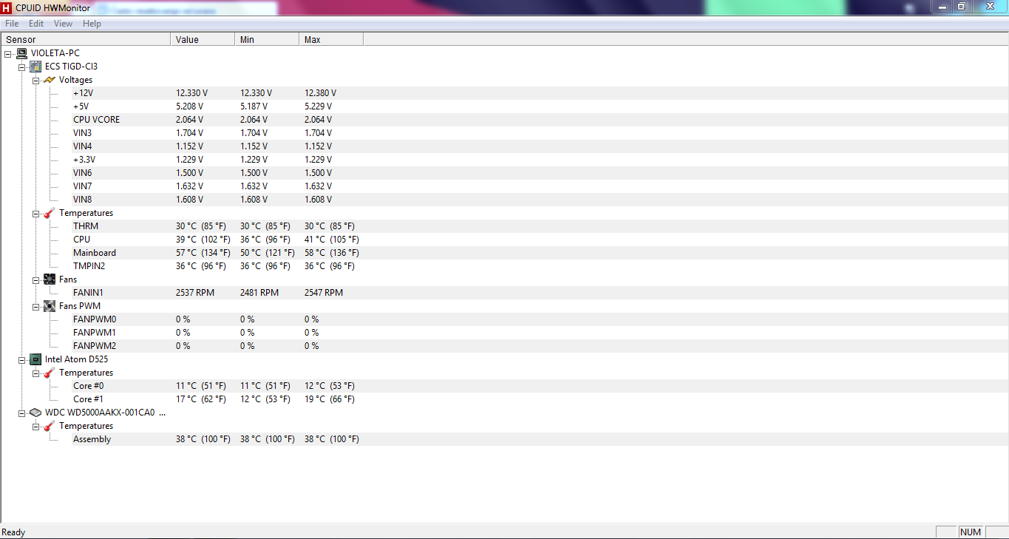
Task: Open the Help menu
Action: click(92, 24)
